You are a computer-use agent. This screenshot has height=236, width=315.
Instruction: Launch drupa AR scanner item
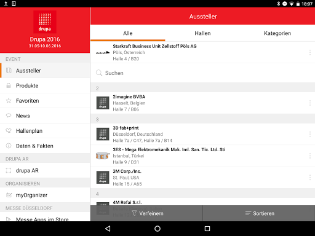(x=45, y=170)
